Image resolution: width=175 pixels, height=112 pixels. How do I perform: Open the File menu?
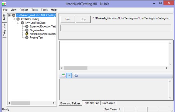click(x=5, y=10)
